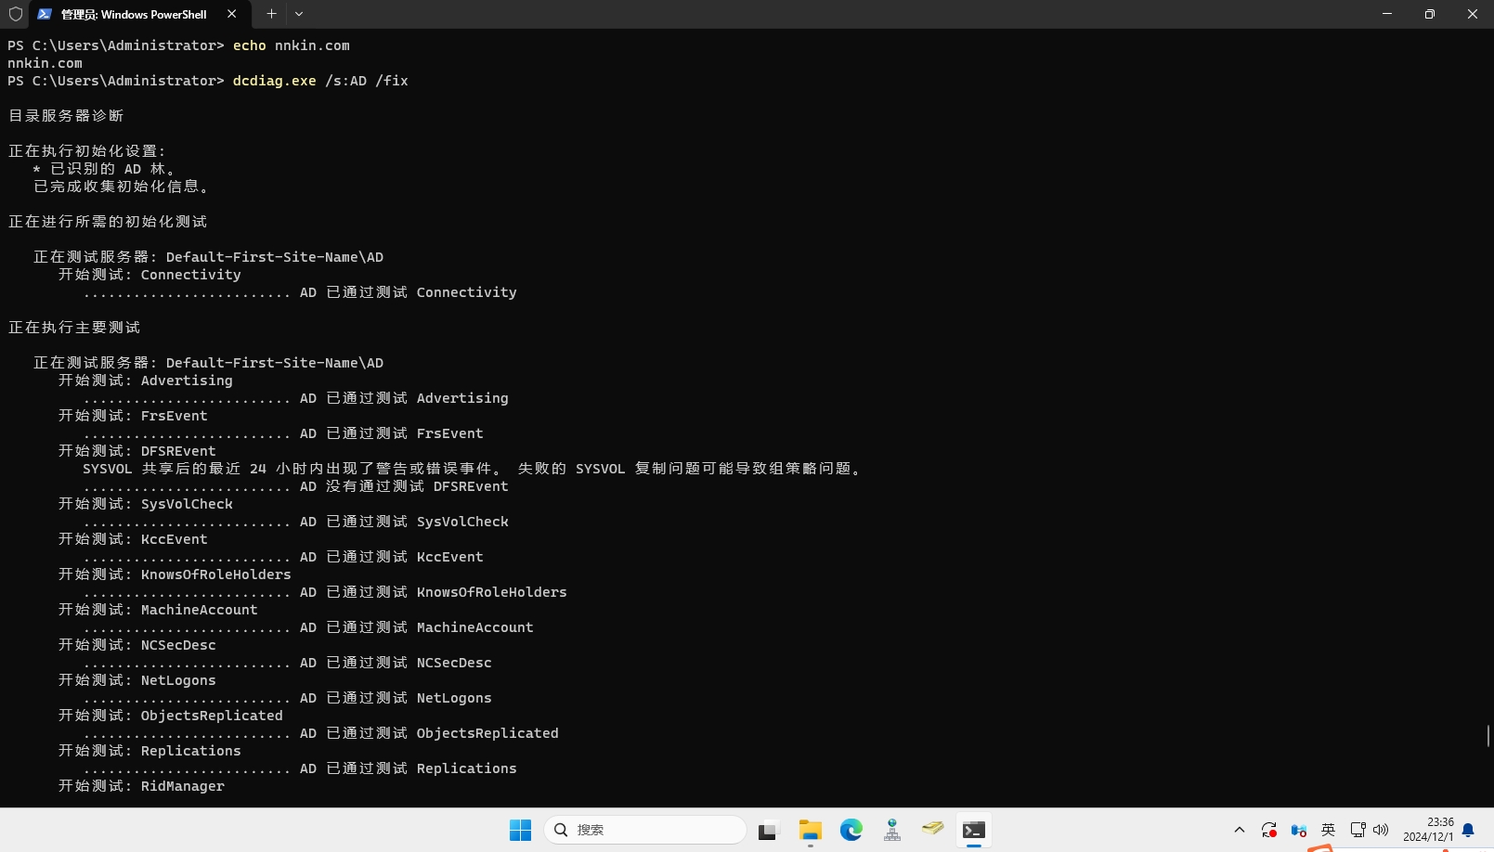Open the network server tool icon in taskbar
The height and width of the screenshot is (852, 1494).
pyautogui.click(x=892, y=830)
